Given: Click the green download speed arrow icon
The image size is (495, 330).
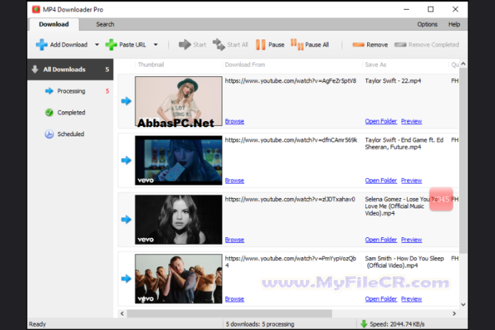Looking at the screenshot, I should tap(364, 324).
